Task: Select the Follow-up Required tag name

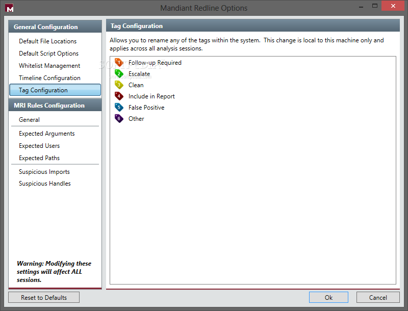Action: coord(155,63)
